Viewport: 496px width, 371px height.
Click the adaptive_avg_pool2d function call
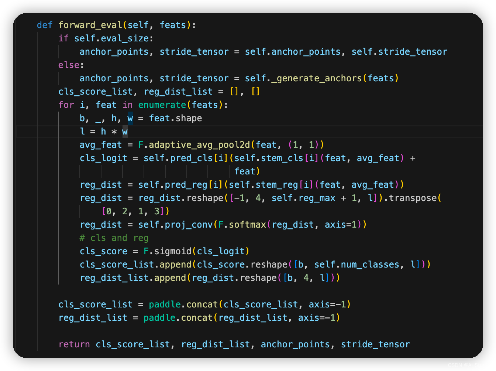pos(200,145)
